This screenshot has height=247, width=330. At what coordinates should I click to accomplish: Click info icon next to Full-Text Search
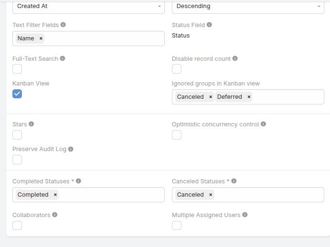(x=62, y=58)
